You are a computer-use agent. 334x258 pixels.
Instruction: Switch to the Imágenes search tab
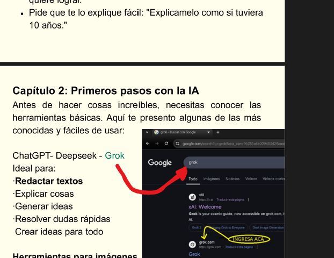212,178
